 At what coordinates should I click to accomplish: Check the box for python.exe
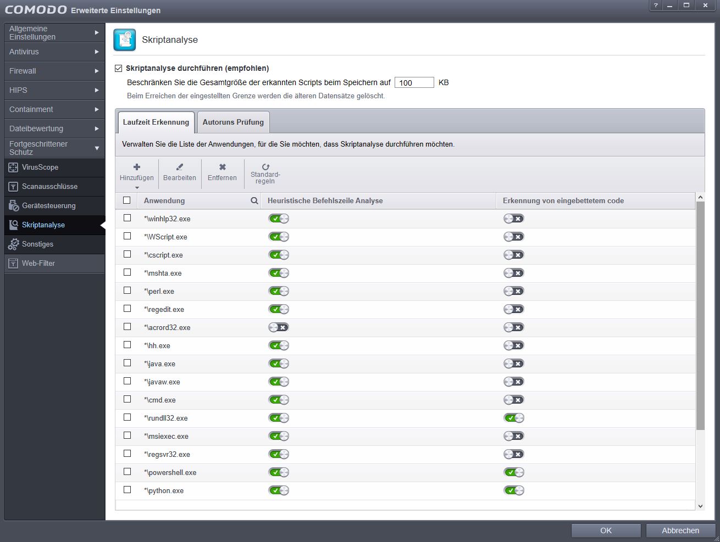coord(128,490)
